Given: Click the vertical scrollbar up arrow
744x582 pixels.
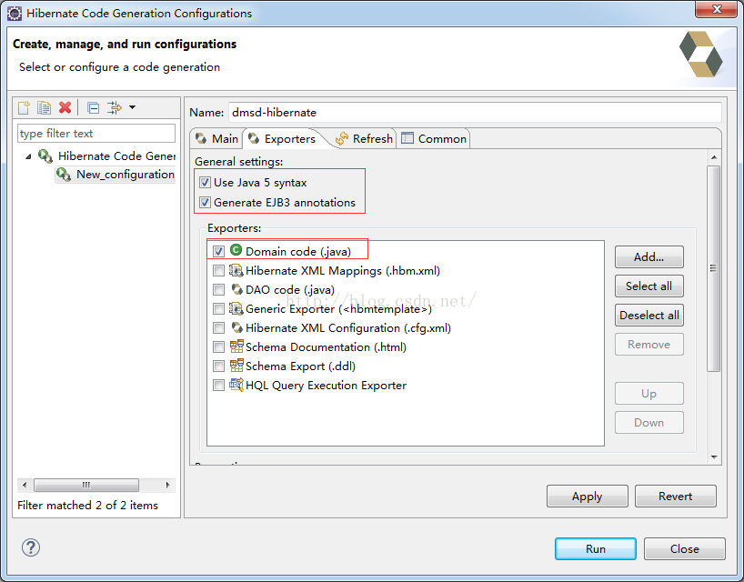Looking at the screenshot, I should point(714,157).
